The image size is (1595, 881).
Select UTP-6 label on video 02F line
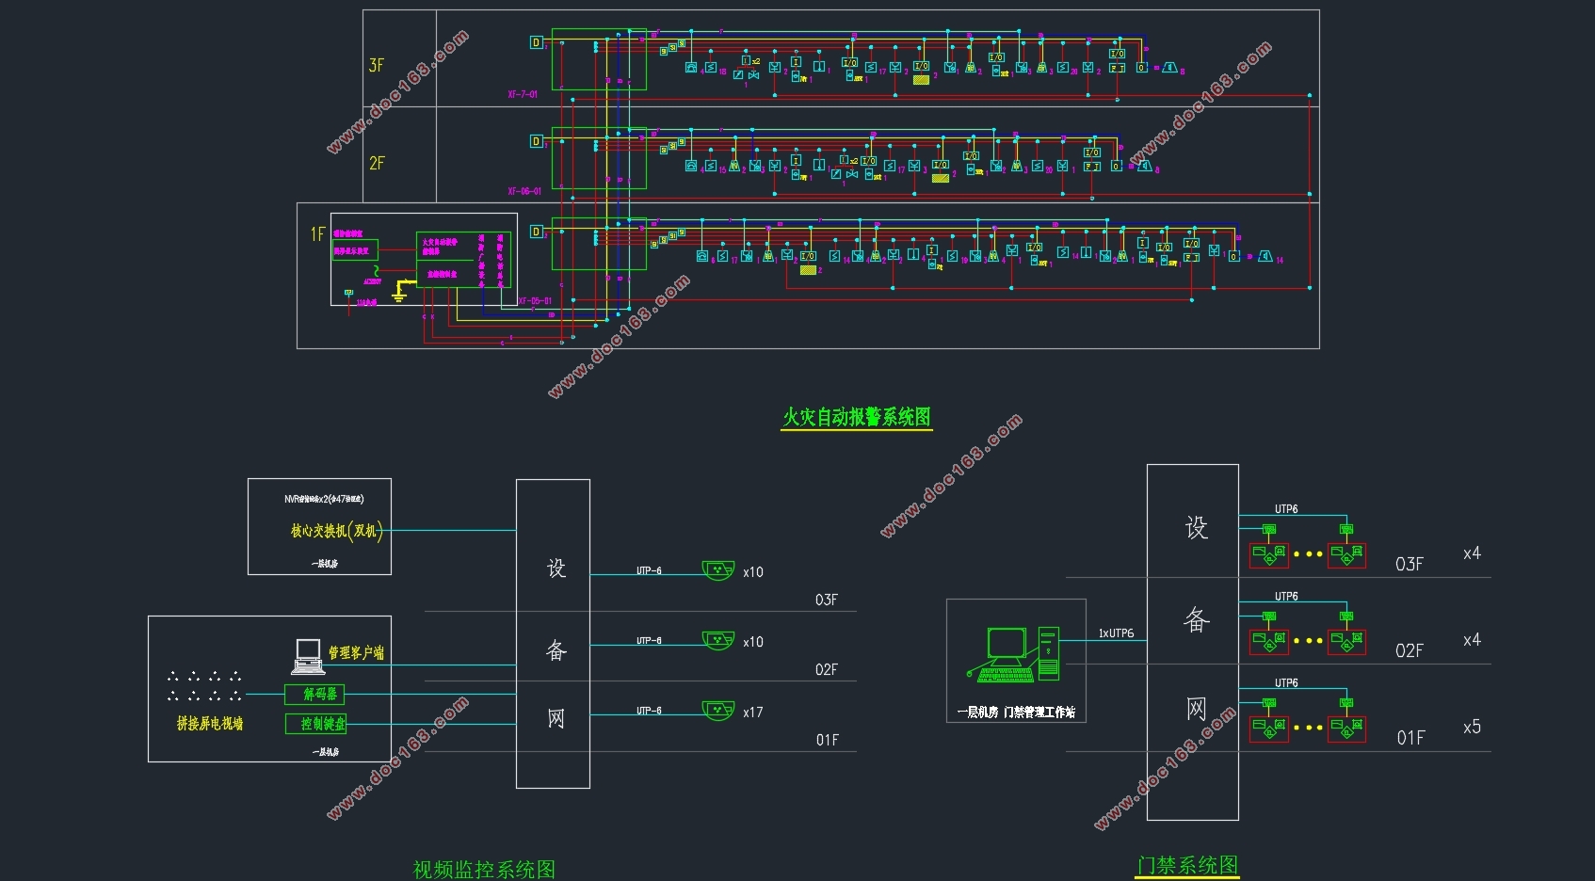click(649, 640)
